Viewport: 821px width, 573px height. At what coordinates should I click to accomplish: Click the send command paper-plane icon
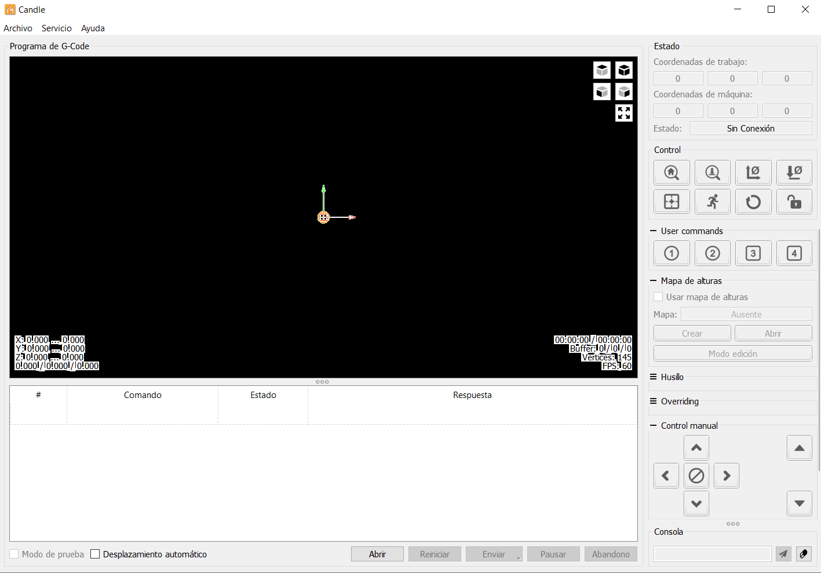click(x=783, y=554)
